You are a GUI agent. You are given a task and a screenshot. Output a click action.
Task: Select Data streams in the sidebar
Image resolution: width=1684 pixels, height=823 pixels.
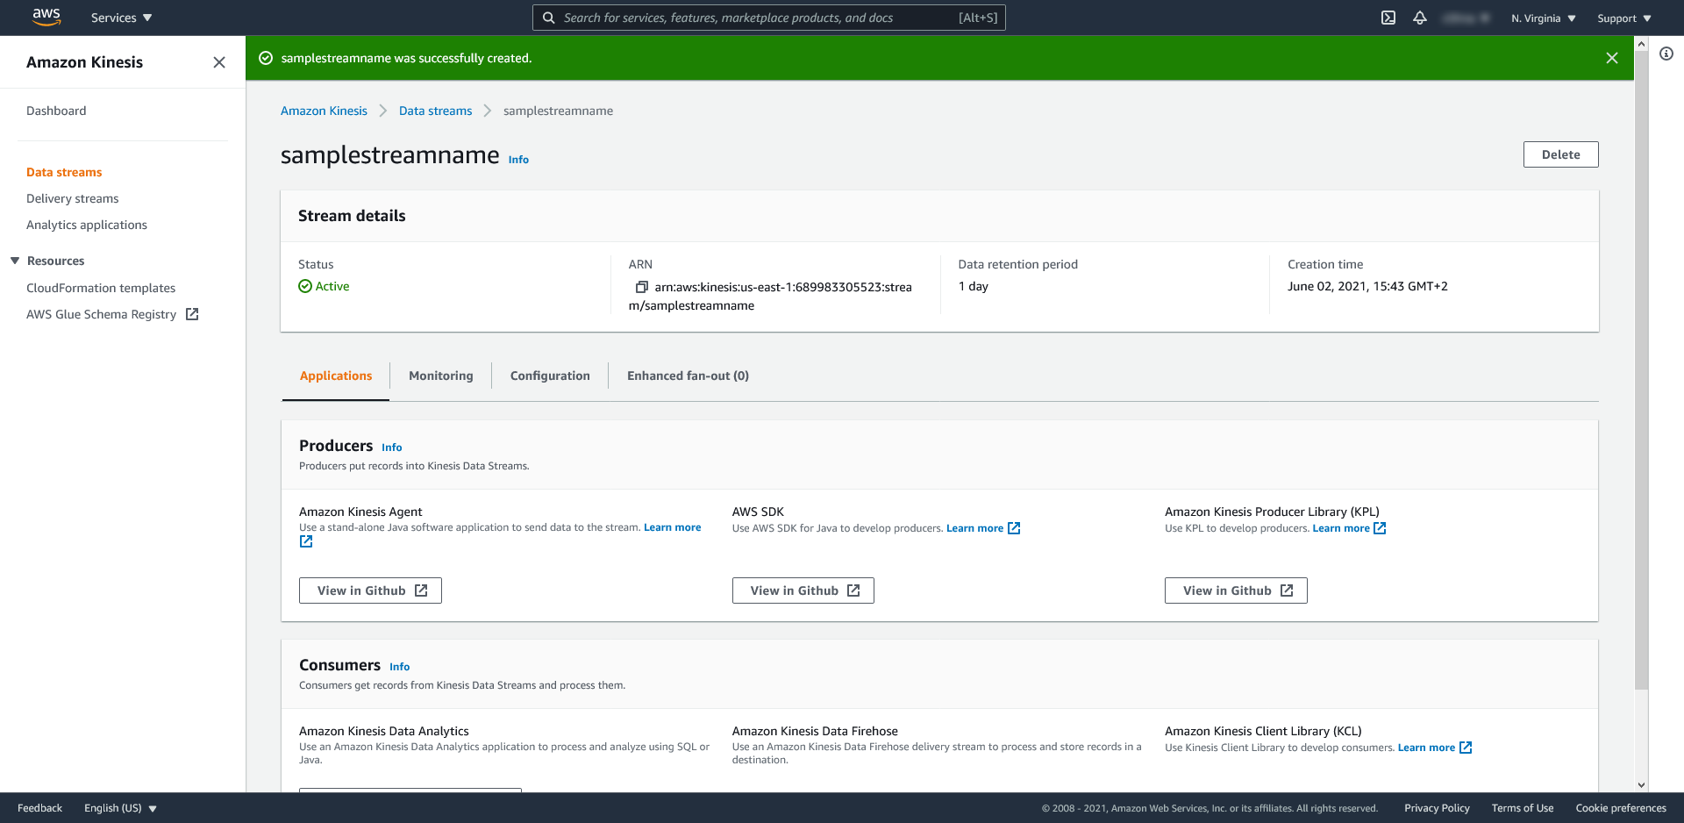pos(64,172)
